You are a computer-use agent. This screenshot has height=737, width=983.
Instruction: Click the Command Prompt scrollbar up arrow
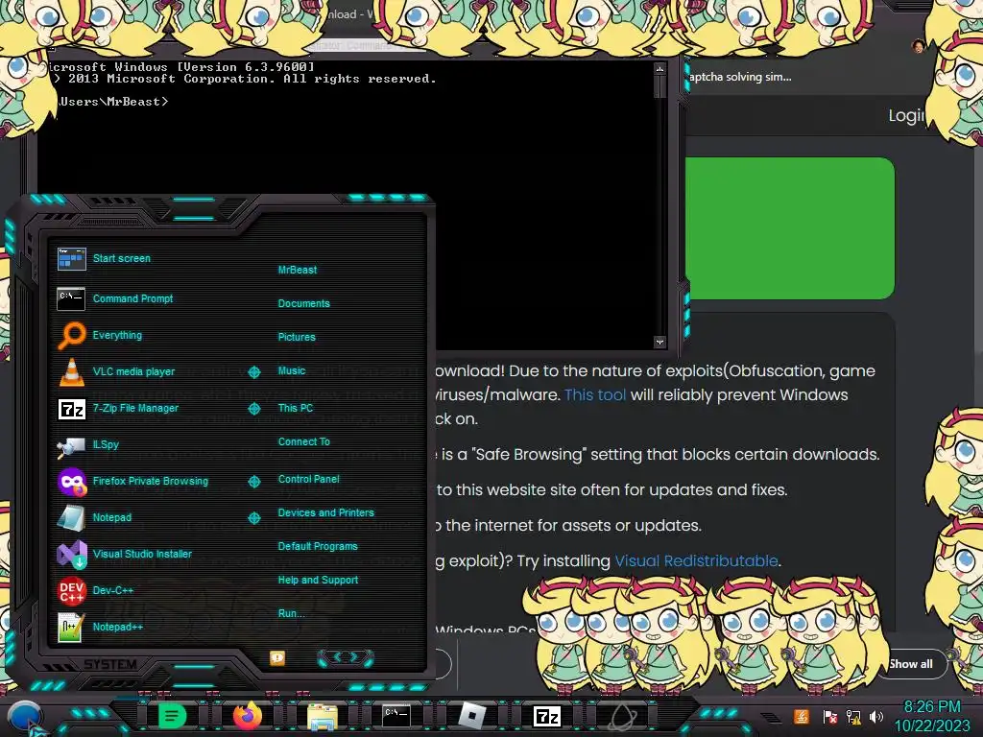point(659,68)
